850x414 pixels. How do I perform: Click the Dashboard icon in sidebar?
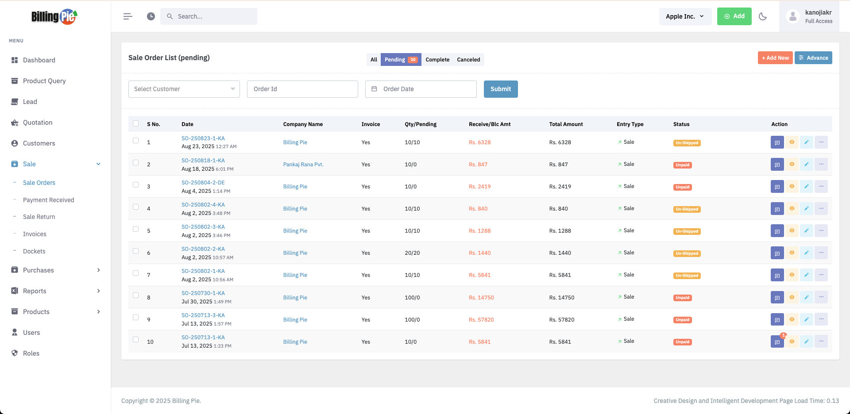click(x=15, y=60)
